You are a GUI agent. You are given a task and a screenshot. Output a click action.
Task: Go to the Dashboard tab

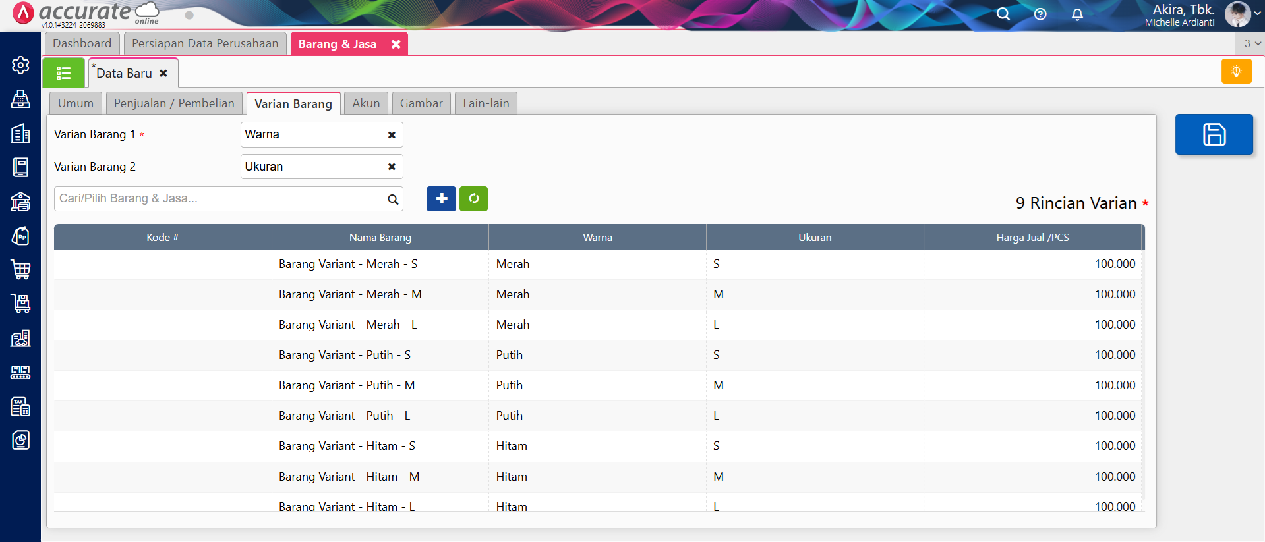[82, 43]
